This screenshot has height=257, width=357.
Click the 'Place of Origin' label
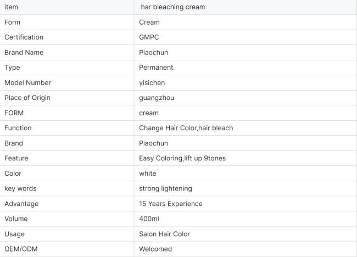tap(27, 98)
